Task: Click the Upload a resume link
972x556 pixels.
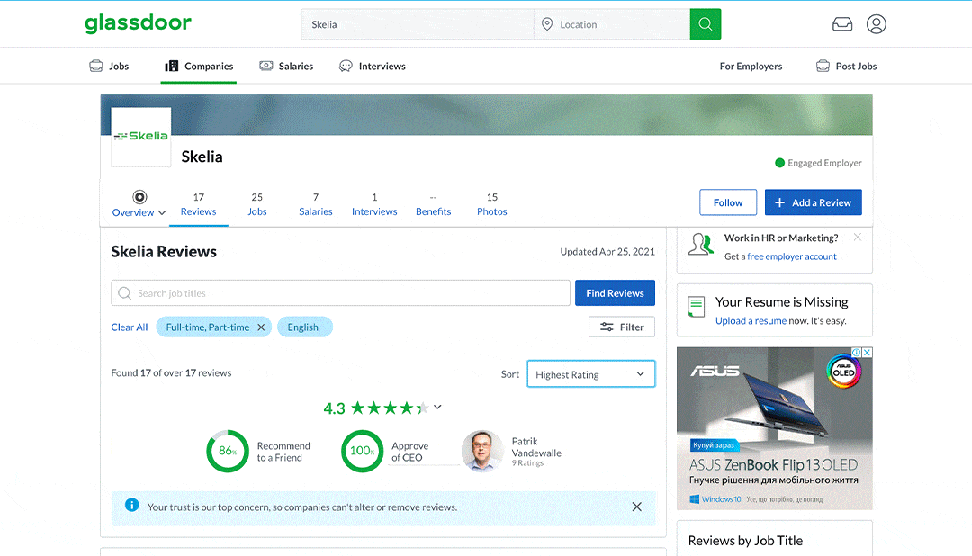Action: [751, 320]
